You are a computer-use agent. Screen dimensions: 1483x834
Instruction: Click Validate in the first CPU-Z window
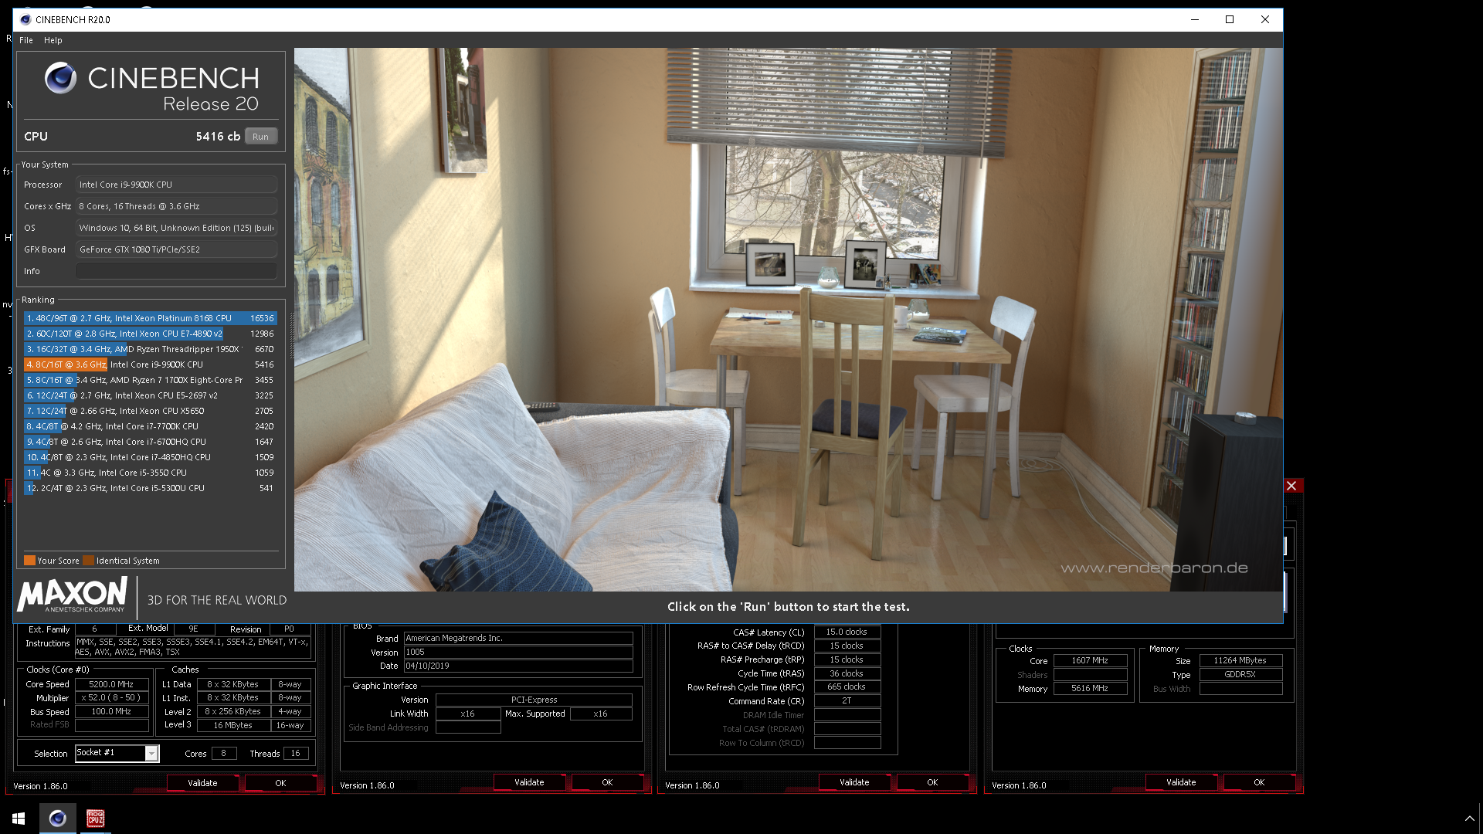coord(202,783)
